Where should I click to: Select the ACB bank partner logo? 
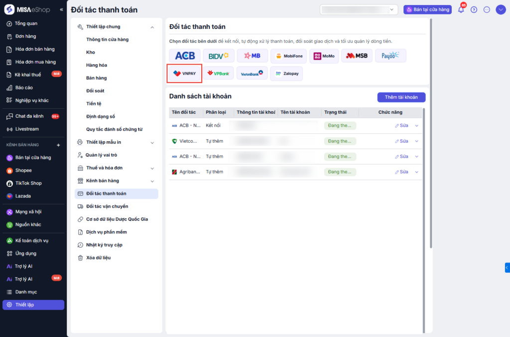(185, 56)
